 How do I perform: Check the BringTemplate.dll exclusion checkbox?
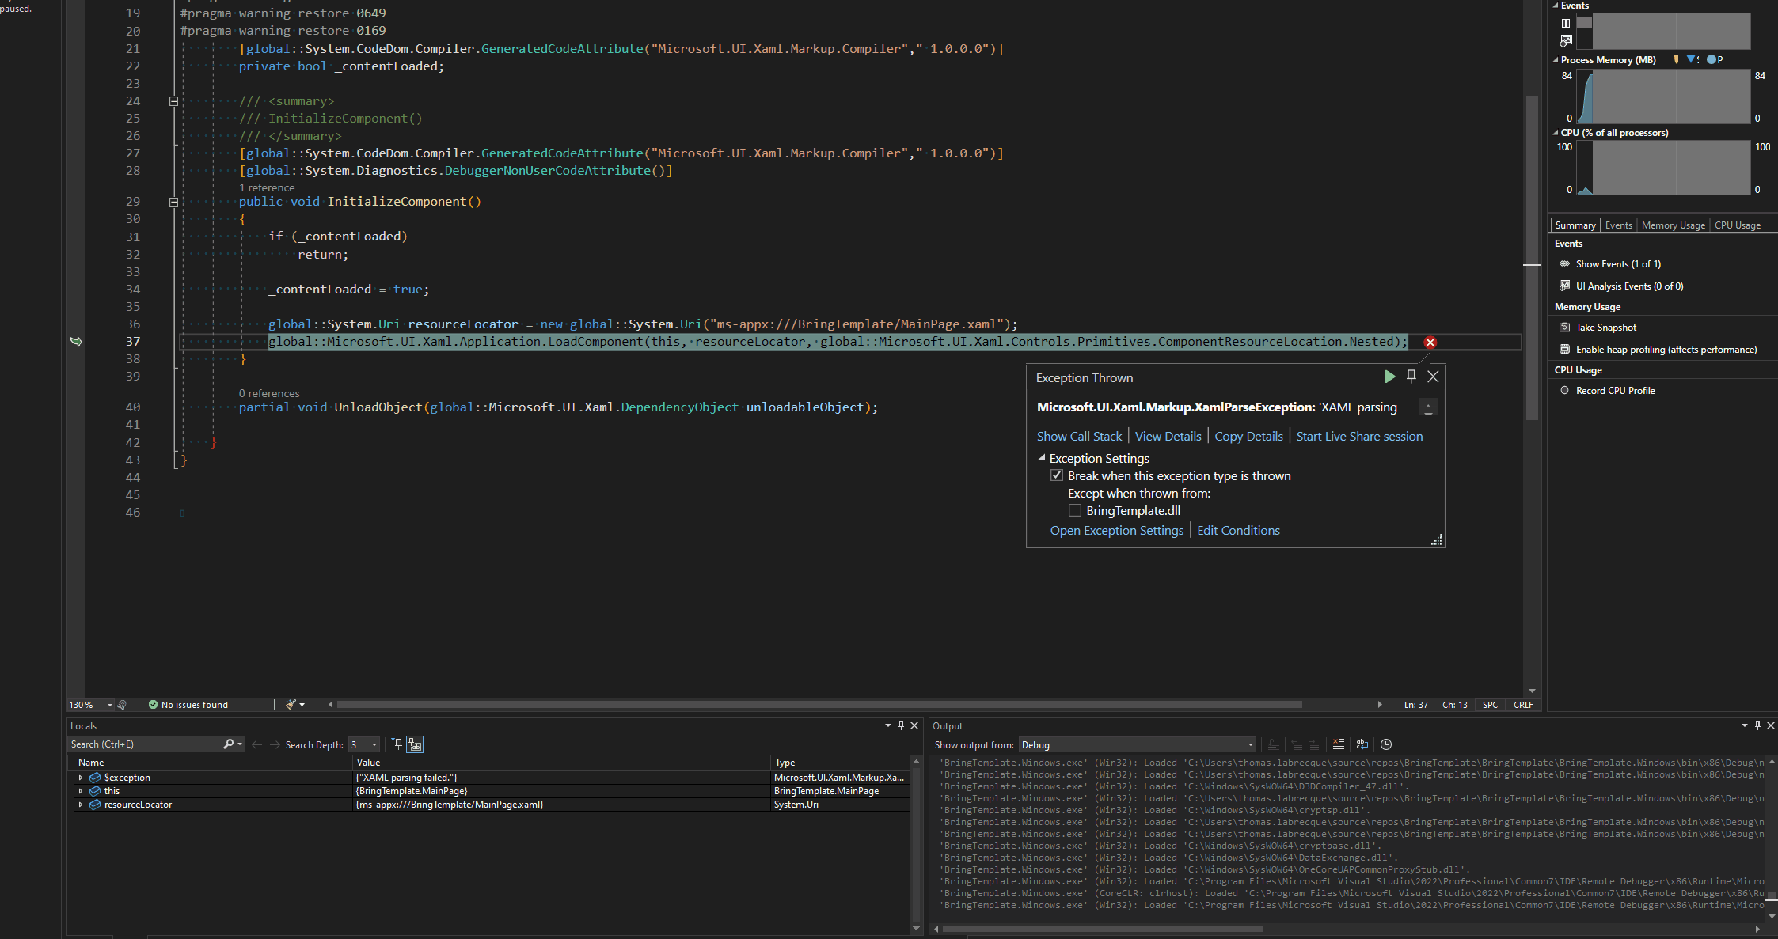[1075, 510]
